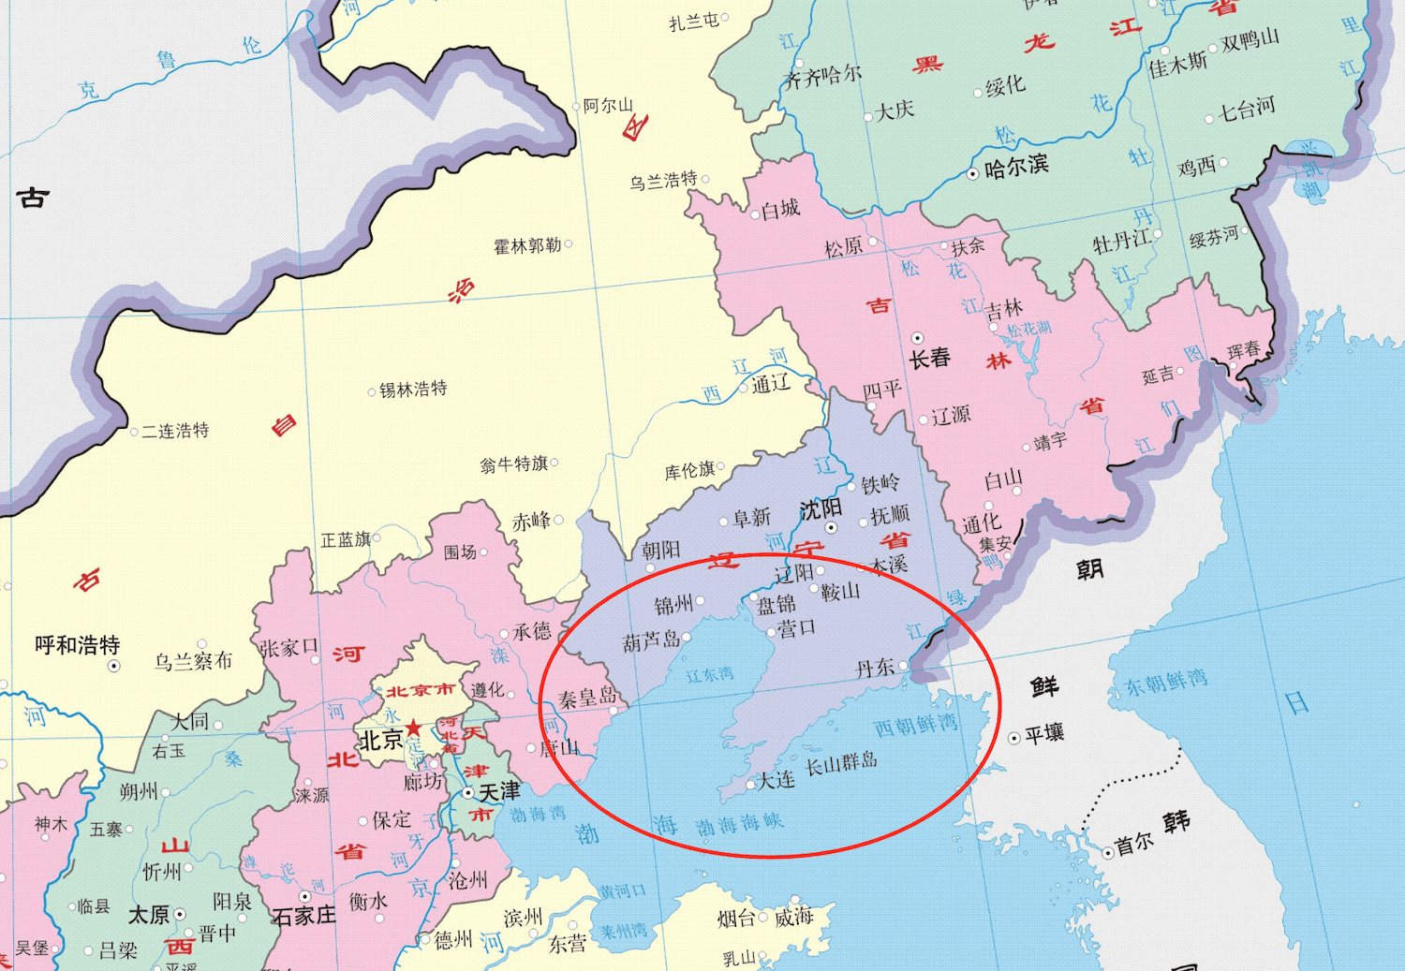1405x971 pixels.
Task: Click the 沈阳 city label
Action: coord(821,509)
